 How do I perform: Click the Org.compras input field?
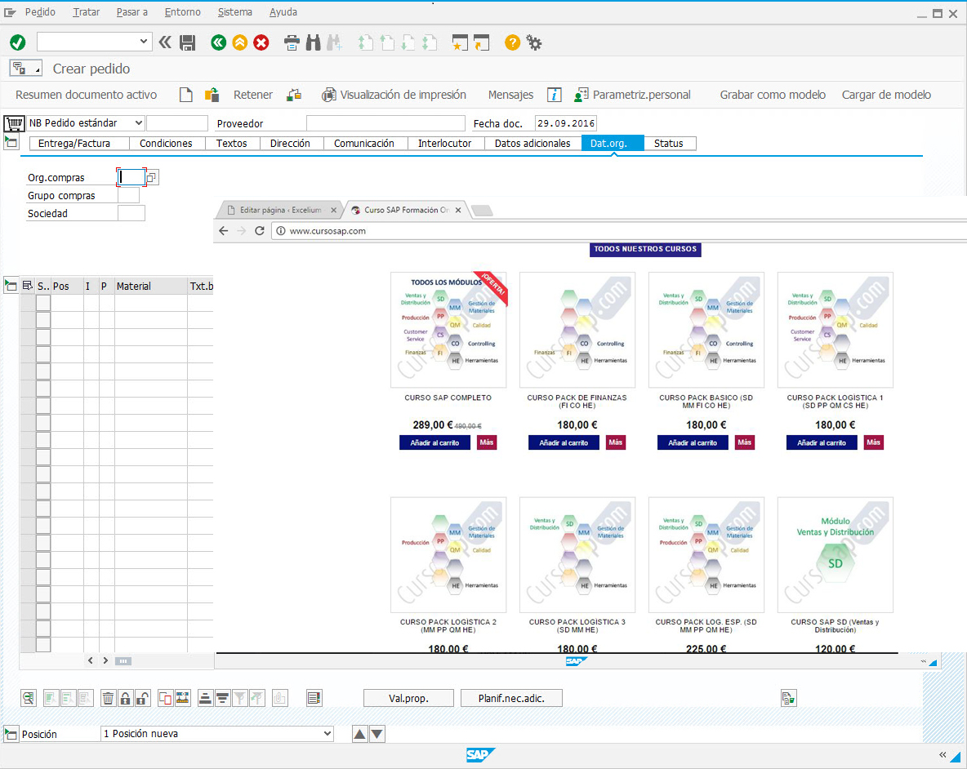[131, 177]
